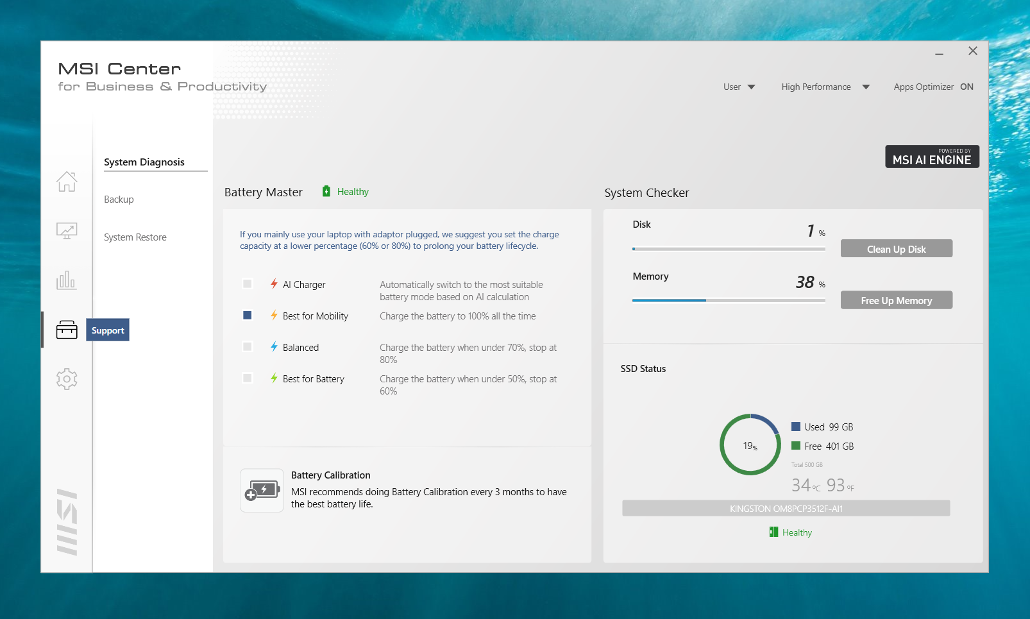1030x619 pixels.
Task: Open the System Restore tab
Action: (135, 237)
